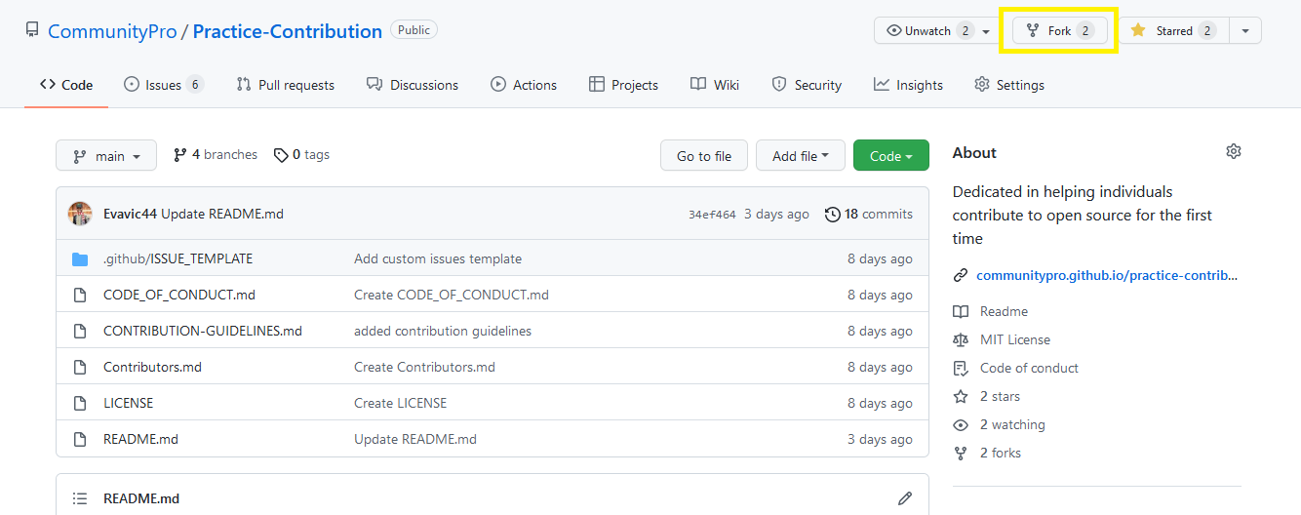This screenshot has width=1301, height=515.
Task: Expand the Add file dropdown
Action: tap(800, 156)
